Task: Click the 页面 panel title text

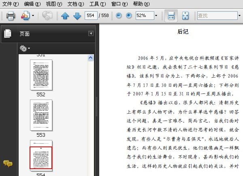Action: 24,34
